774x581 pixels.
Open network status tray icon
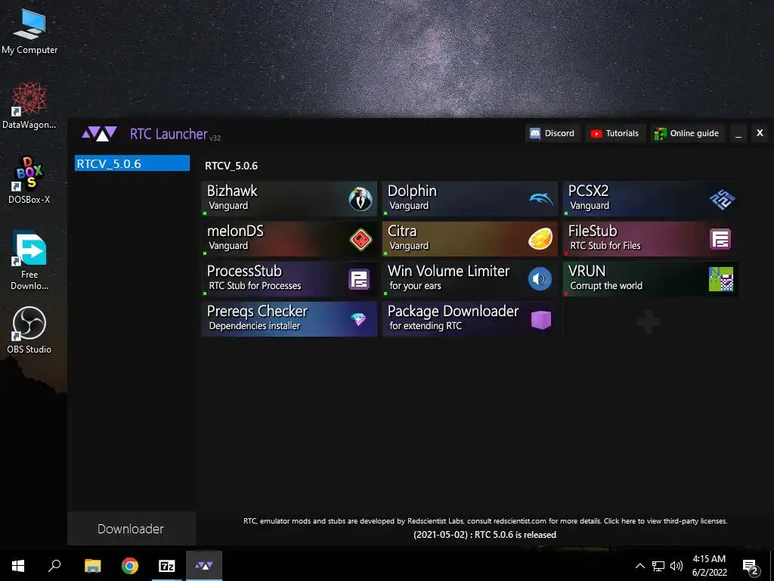click(x=658, y=566)
